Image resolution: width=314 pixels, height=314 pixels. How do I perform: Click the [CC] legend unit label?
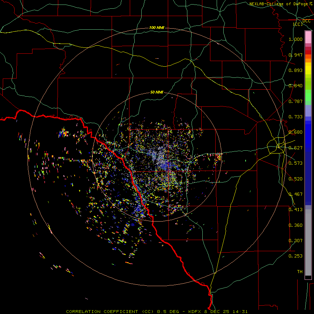(x=298, y=24)
